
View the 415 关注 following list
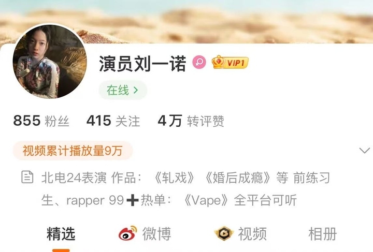[x=113, y=121]
